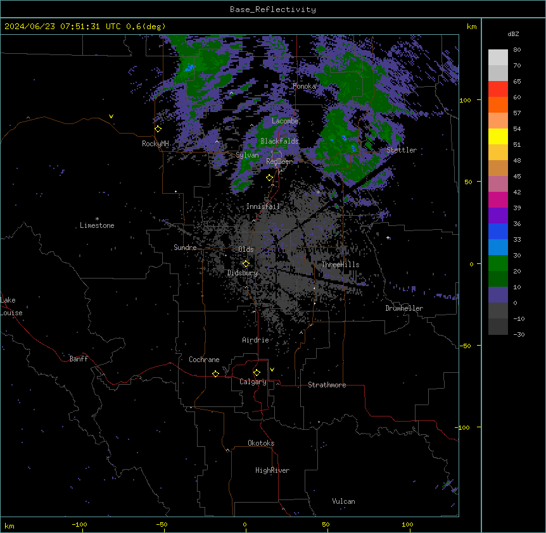Select the magenta 39-42 dBZ legend swatch

point(498,199)
